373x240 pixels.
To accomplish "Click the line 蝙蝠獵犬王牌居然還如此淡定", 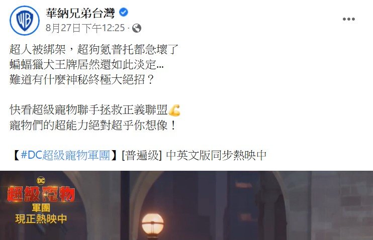I will 86,64.
